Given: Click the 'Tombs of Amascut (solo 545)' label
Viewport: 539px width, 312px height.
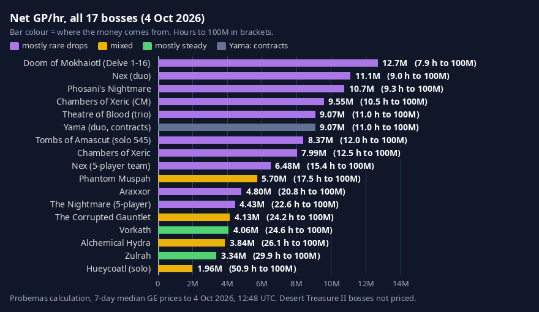Looking at the screenshot, I should 93,140.
